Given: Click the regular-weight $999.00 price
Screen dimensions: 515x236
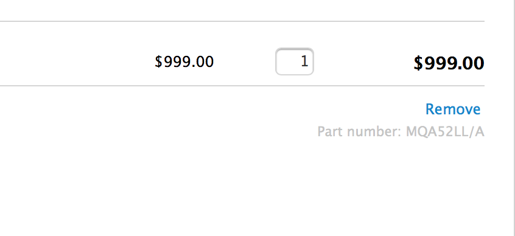Looking at the screenshot, I should [x=184, y=61].
